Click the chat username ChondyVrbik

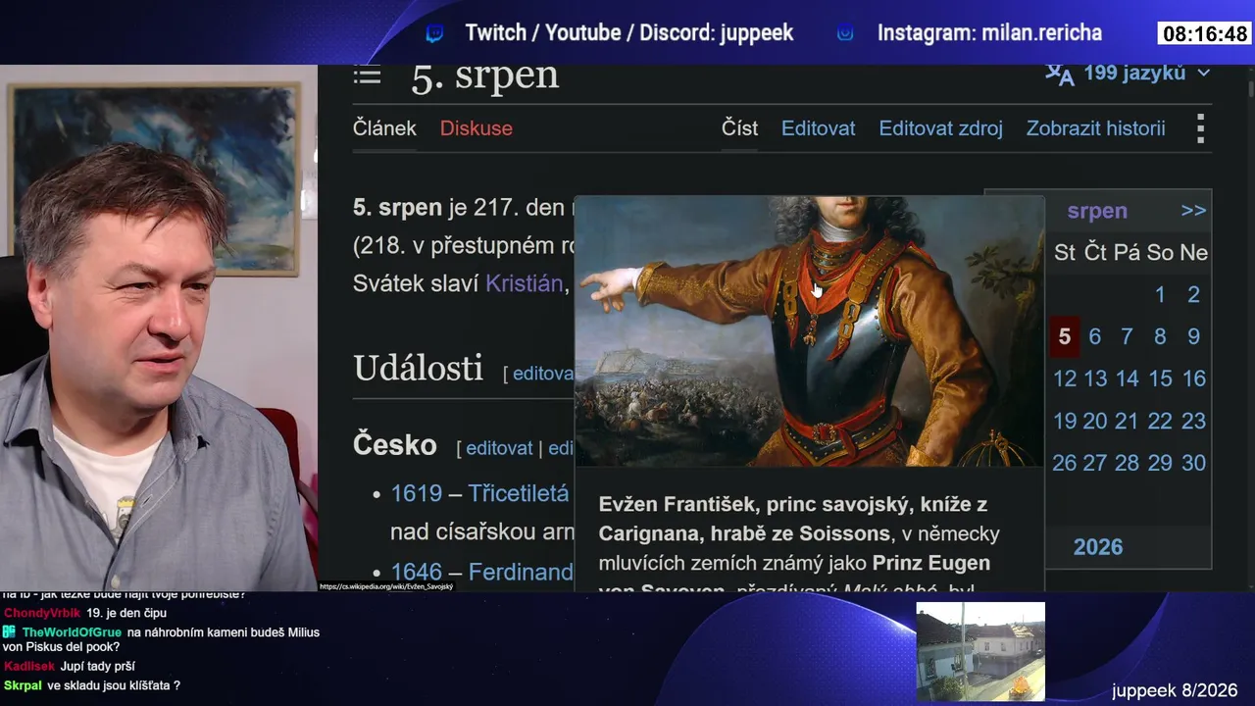[x=41, y=613]
